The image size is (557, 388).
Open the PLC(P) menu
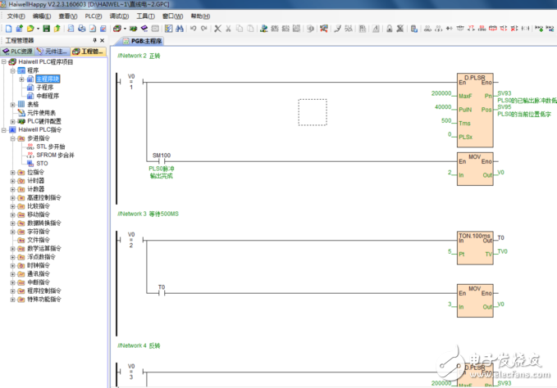click(94, 16)
